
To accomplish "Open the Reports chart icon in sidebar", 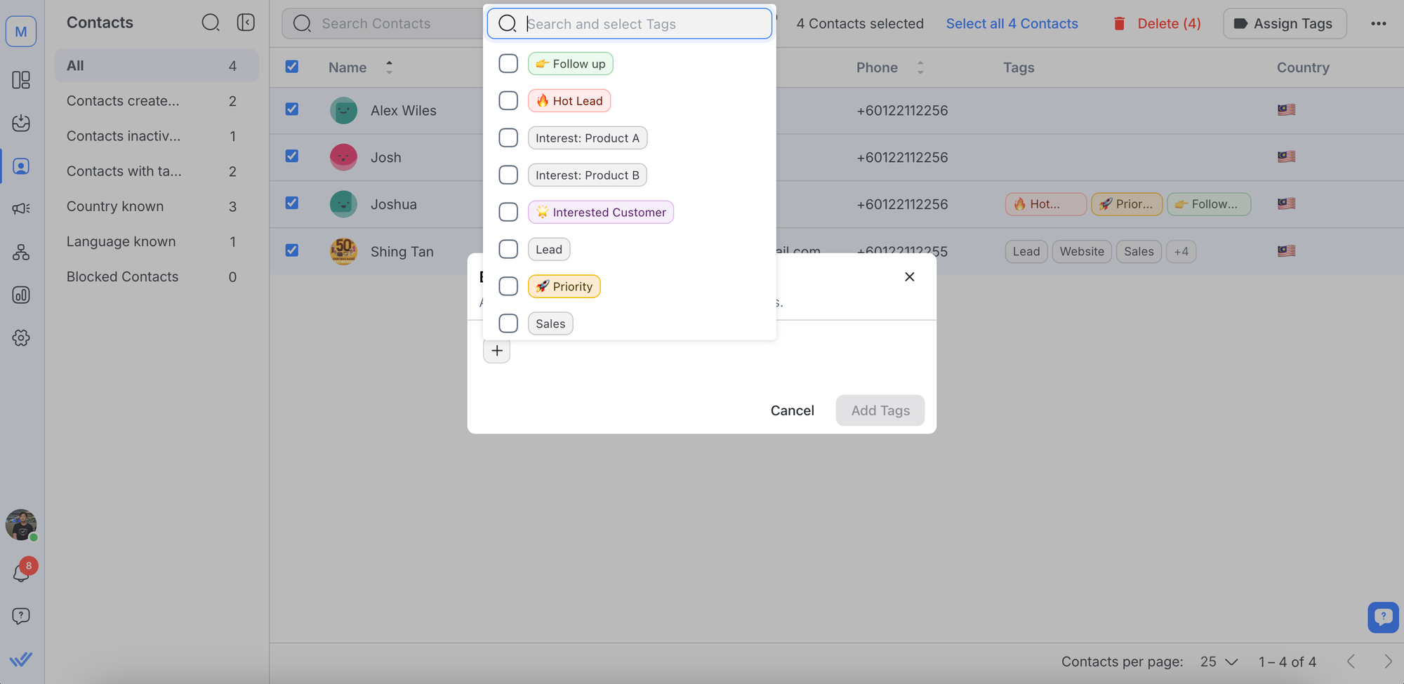I will [21, 295].
